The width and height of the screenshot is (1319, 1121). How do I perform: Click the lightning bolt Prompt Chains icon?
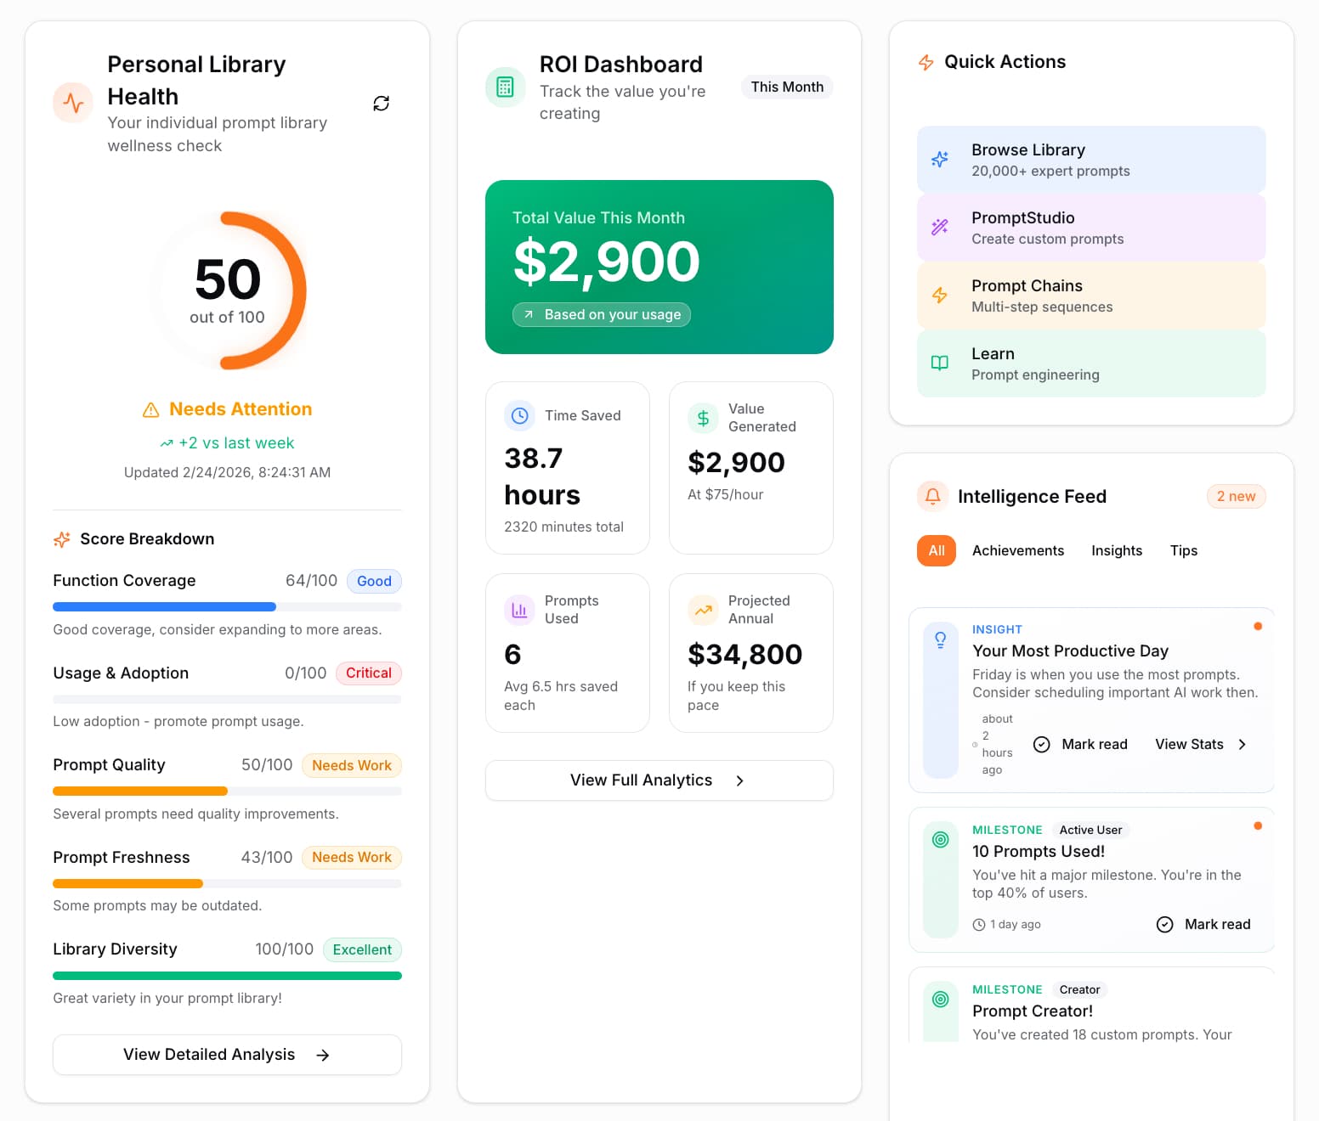(939, 296)
